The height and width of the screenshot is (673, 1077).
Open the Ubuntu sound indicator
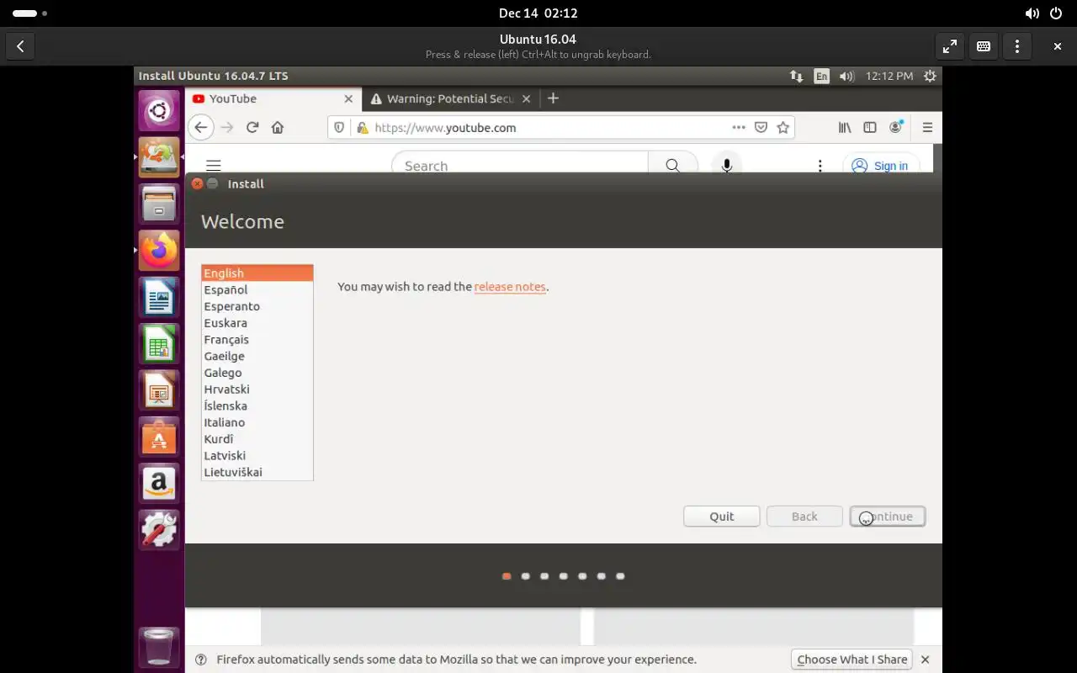click(x=847, y=76)
